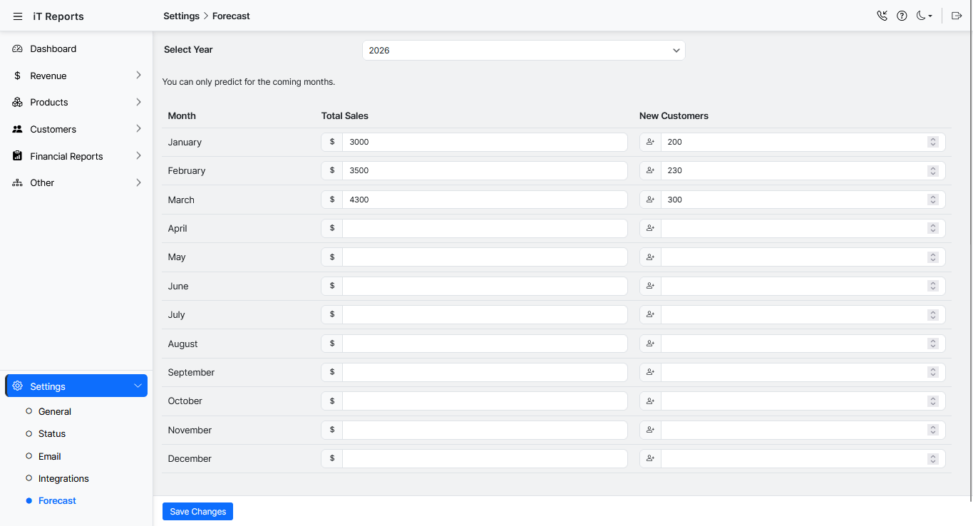
Task: Click the logout icon in header
Action: [x=957, y=16]
